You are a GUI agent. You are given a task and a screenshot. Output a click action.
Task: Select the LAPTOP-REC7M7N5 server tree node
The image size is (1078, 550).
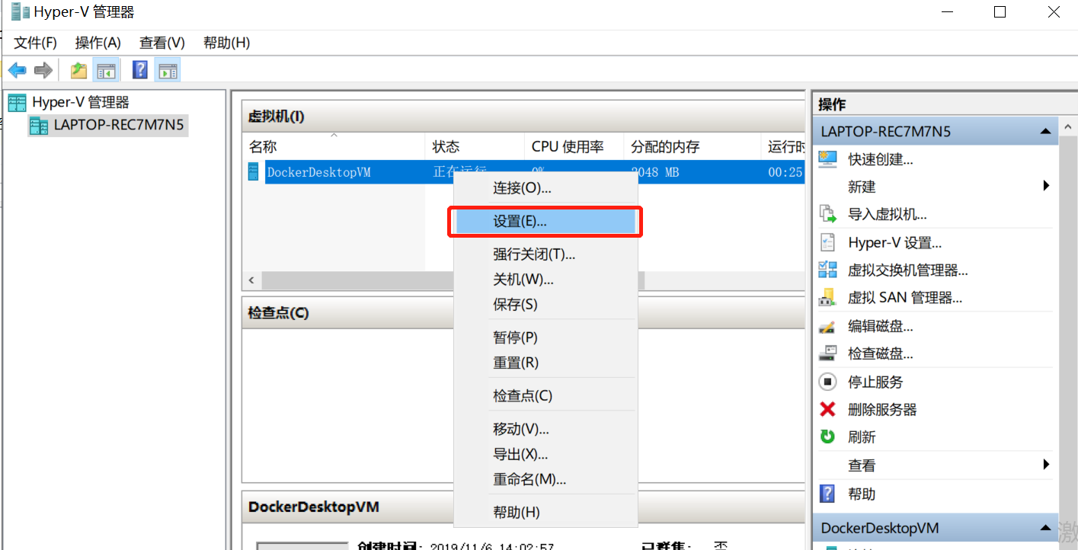[x=107, y=125]
